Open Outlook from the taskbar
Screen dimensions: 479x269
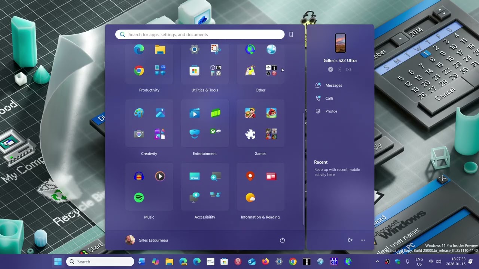click(251, 262)
